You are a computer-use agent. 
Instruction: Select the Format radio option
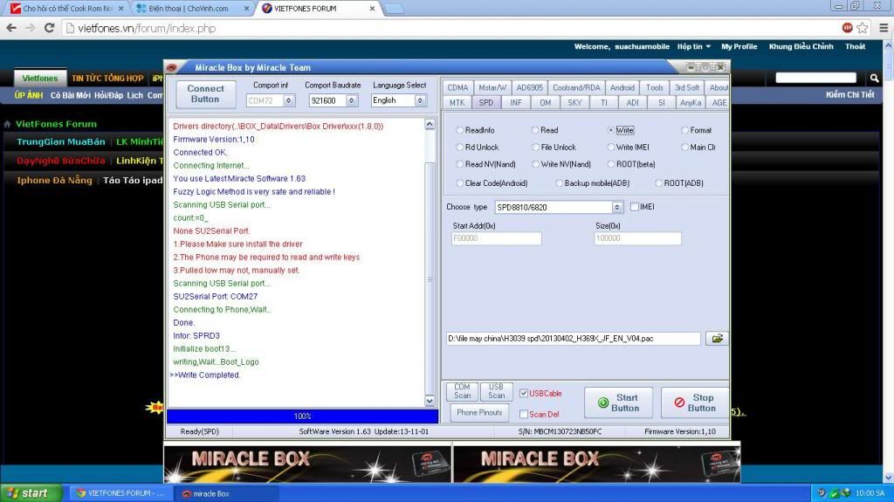pos(684,130)
